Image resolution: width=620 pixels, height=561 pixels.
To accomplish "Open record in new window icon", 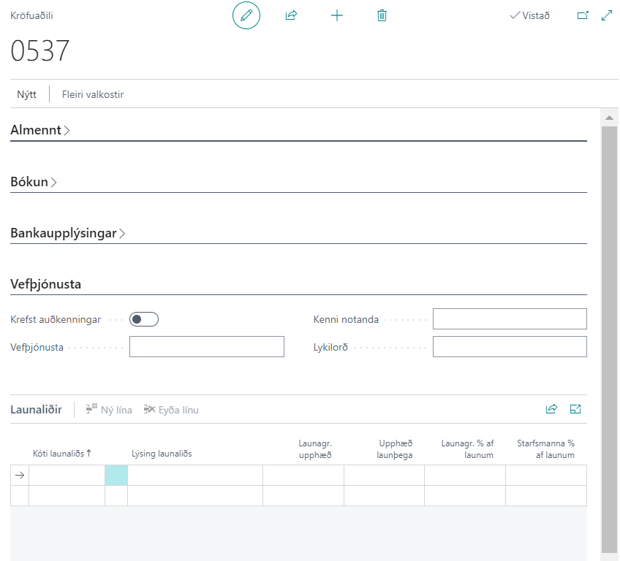I will (583, 15).
